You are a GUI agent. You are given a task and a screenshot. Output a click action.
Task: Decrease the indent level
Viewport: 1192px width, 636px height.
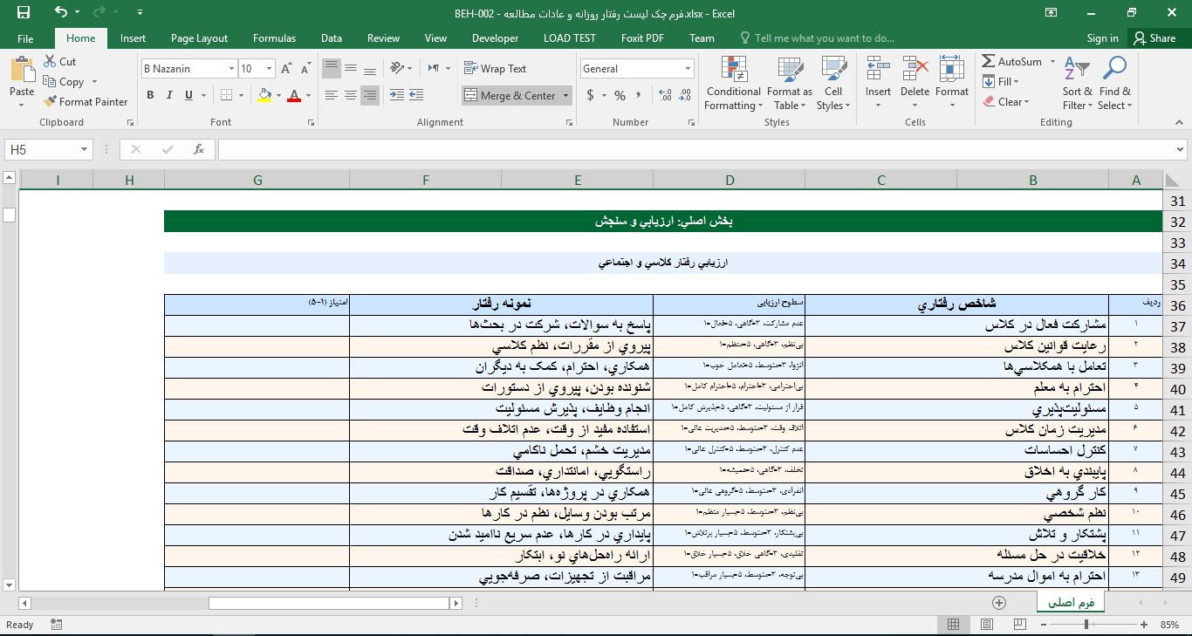coord(397,95)
